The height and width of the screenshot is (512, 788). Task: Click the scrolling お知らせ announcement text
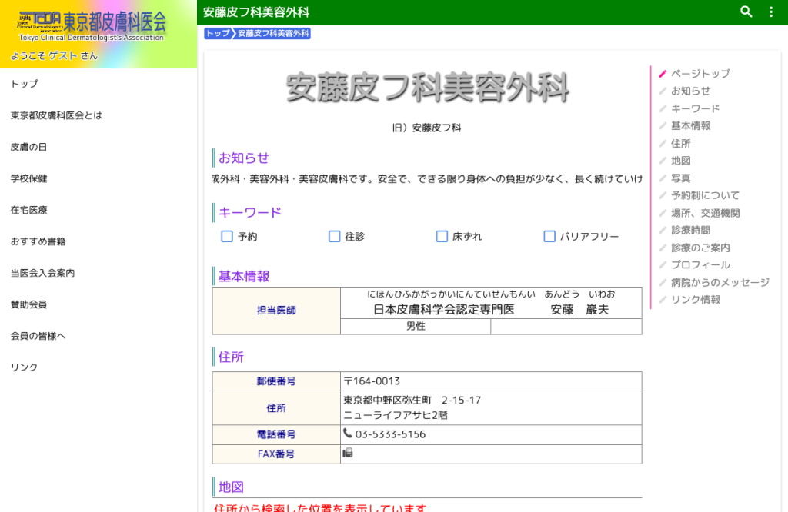(427, 179)
